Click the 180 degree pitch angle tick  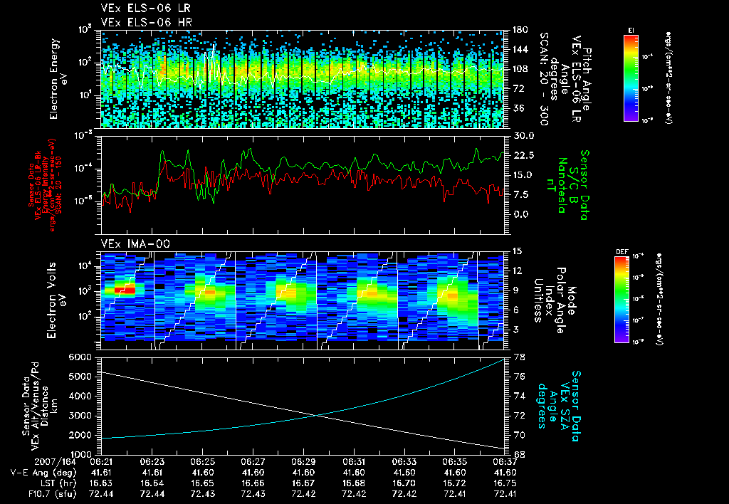point(520,30)
